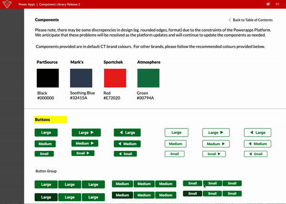
Task: Click the Teams share icon in header
Action: click(268, 4)
